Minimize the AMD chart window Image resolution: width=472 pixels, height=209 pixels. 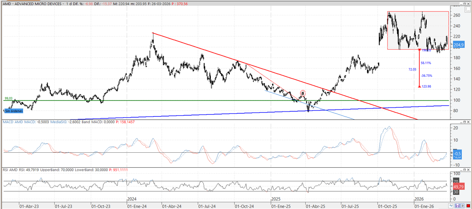(461, 4)
